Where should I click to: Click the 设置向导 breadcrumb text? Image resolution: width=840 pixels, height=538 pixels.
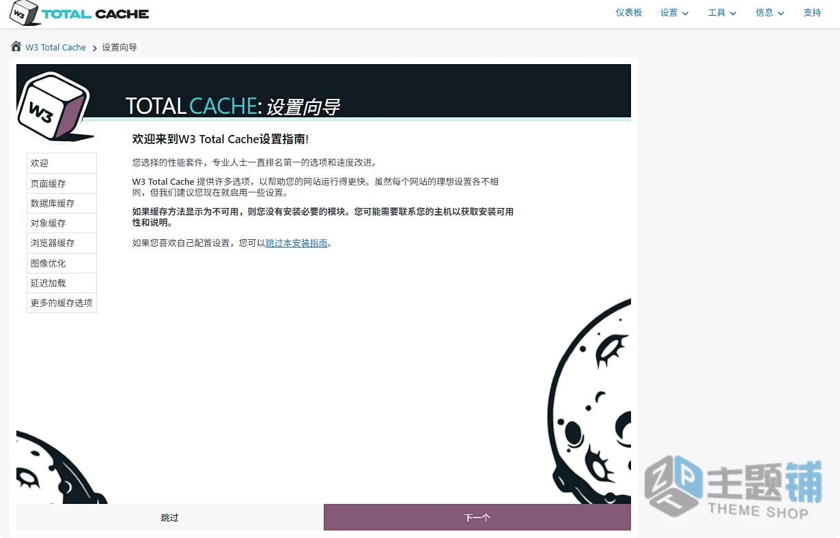tap(120, 48)
